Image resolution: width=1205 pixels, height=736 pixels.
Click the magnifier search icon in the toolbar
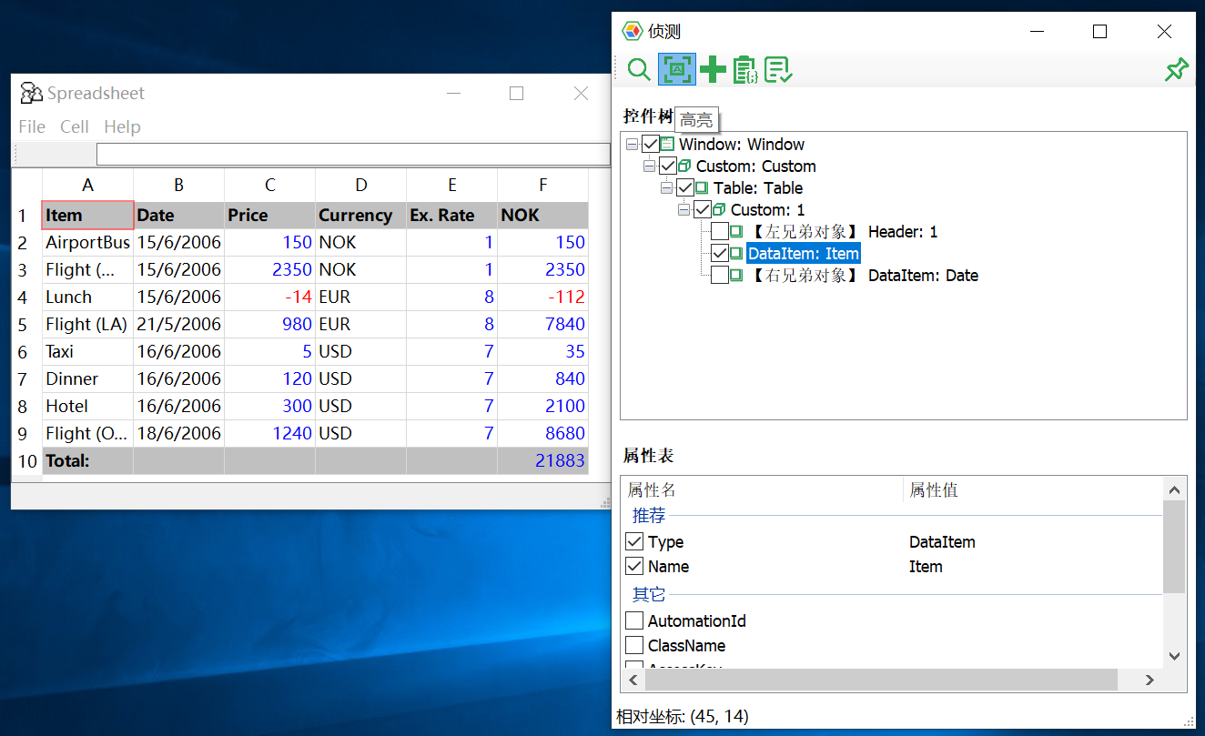pos(639,70)
